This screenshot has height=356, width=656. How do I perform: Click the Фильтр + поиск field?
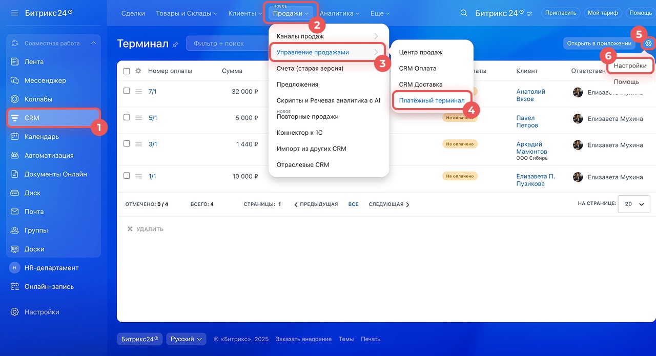226,44
